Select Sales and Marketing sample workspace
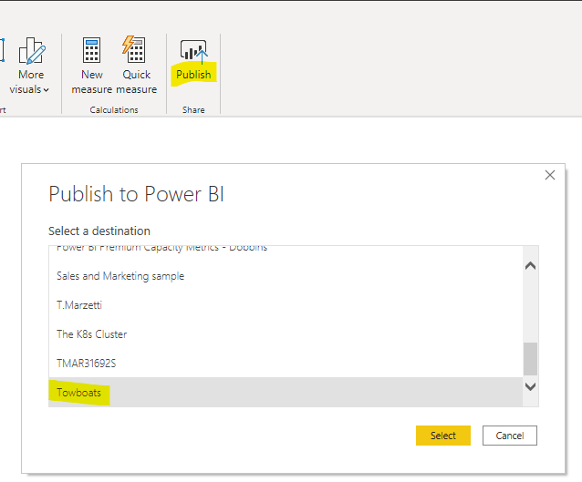Screen dimensions: 582x482 pos(120,276)
